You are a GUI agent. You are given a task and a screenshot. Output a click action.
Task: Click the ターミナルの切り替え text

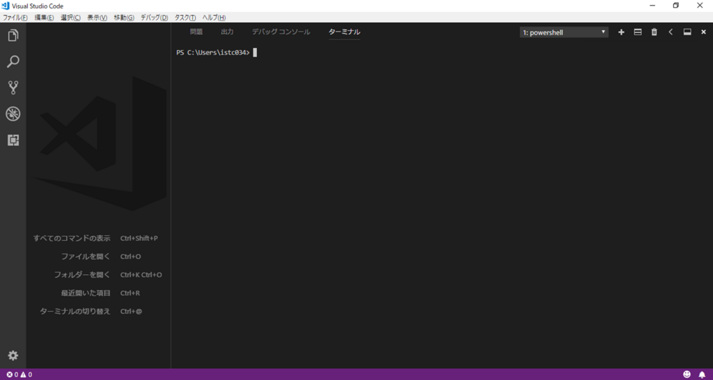75,311
